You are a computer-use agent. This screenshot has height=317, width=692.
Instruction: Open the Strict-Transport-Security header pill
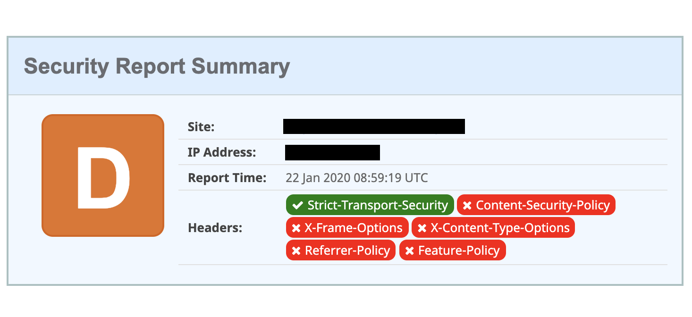coord(370,205)
